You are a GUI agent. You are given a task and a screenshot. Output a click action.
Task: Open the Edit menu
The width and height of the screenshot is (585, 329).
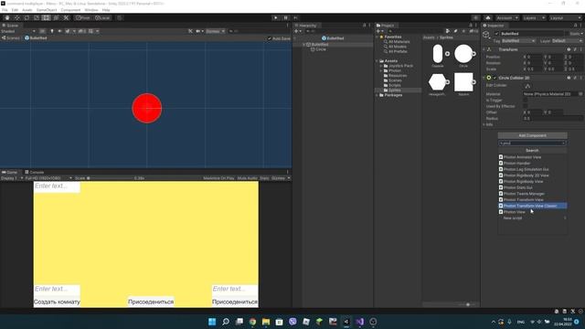(x=15, y=10)
